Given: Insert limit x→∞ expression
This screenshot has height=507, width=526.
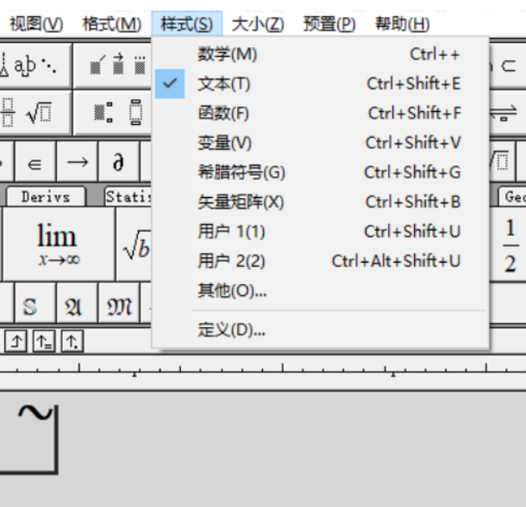Looking at the screenshot, I should [59, 244].
